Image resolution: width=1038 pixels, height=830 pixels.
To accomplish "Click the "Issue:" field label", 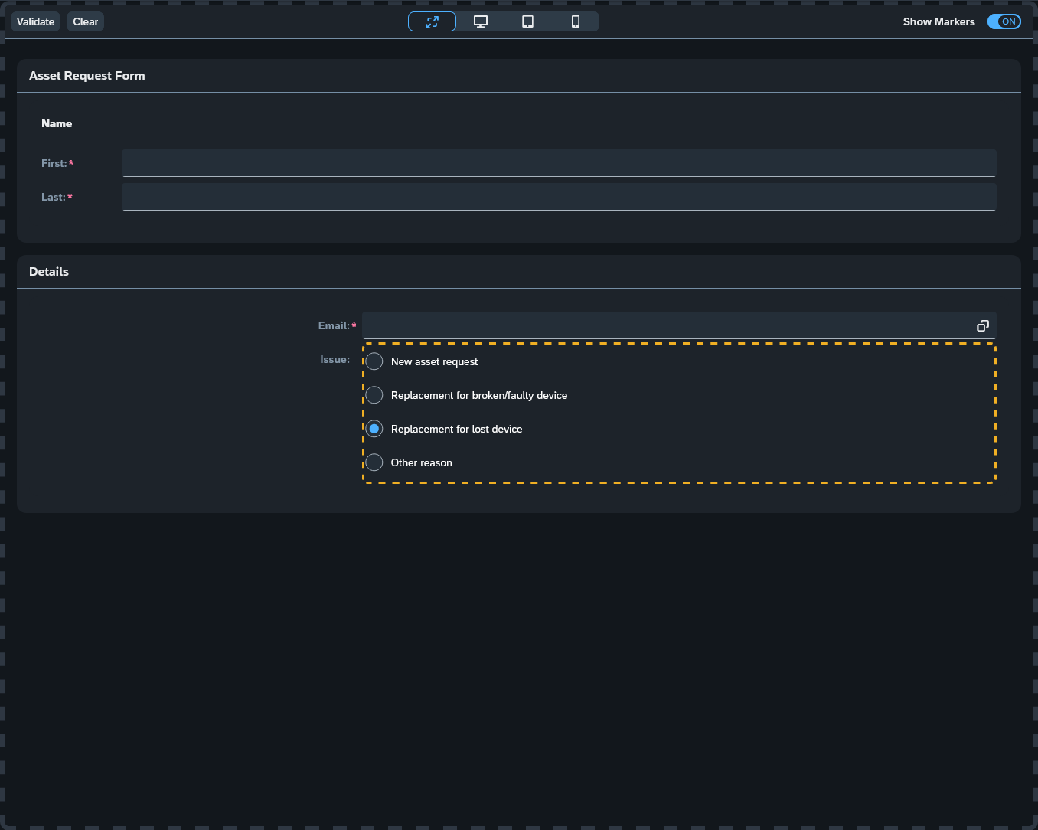I will [x=335, y=358].
